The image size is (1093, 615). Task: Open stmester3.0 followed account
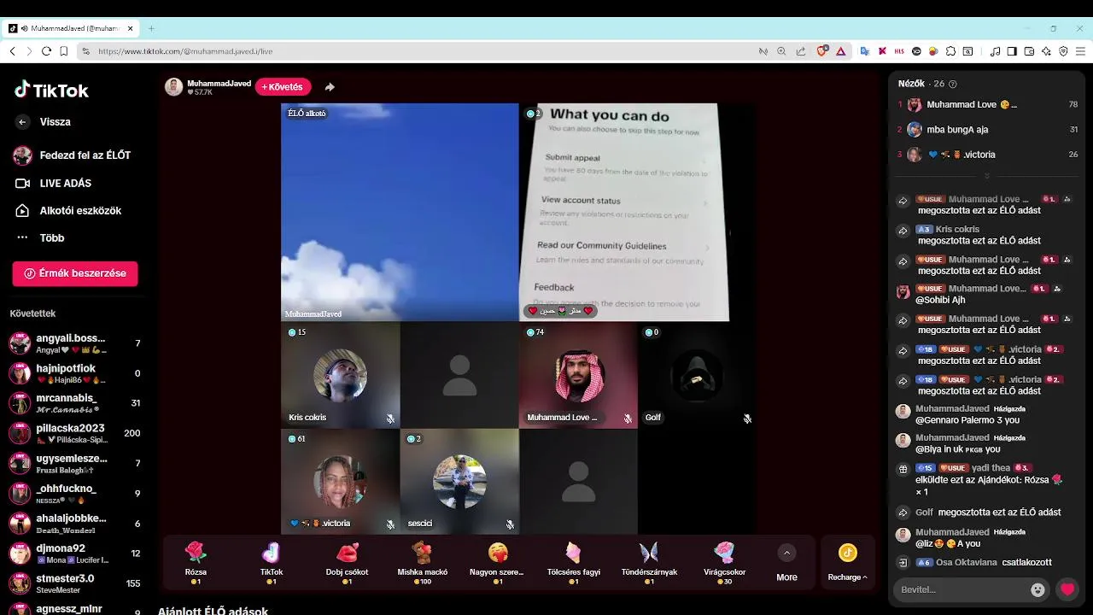75,583
